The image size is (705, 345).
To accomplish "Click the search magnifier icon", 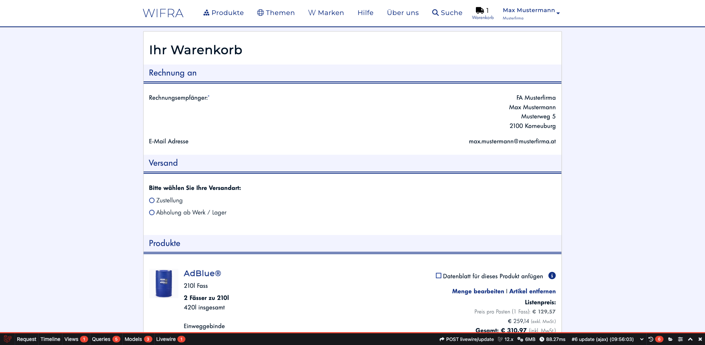I will click(x=435, y=13).
